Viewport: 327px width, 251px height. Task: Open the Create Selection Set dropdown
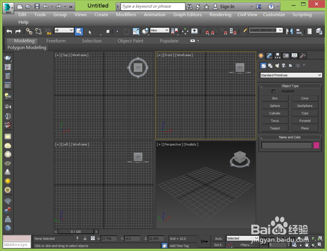[266, 30]
